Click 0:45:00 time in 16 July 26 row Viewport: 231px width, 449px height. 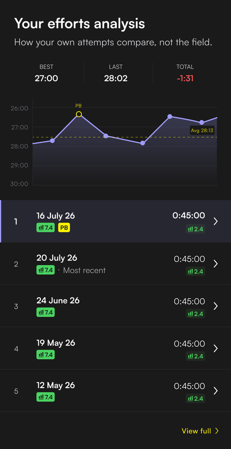click(189, 216)
